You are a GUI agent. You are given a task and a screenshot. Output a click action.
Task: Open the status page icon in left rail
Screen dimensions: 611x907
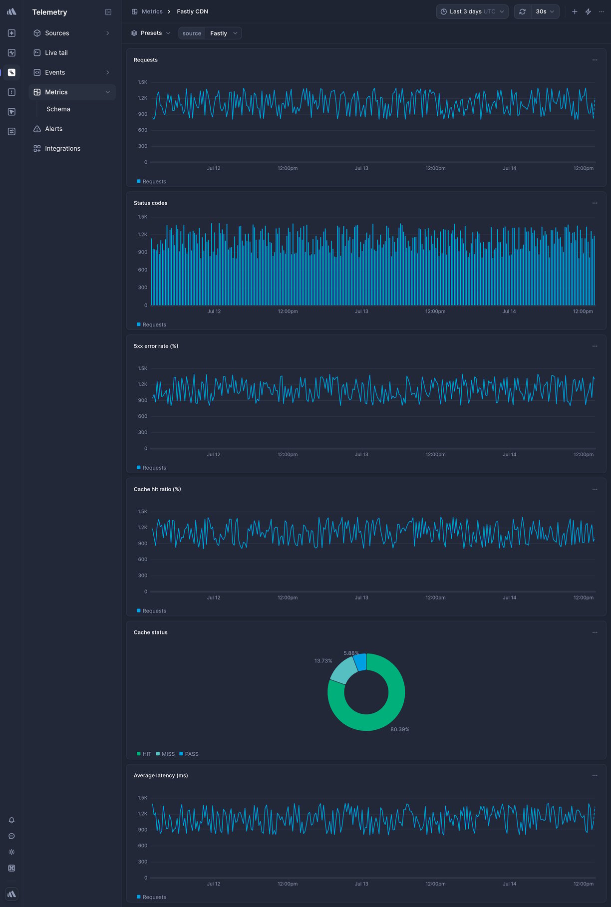pos(11,131)
